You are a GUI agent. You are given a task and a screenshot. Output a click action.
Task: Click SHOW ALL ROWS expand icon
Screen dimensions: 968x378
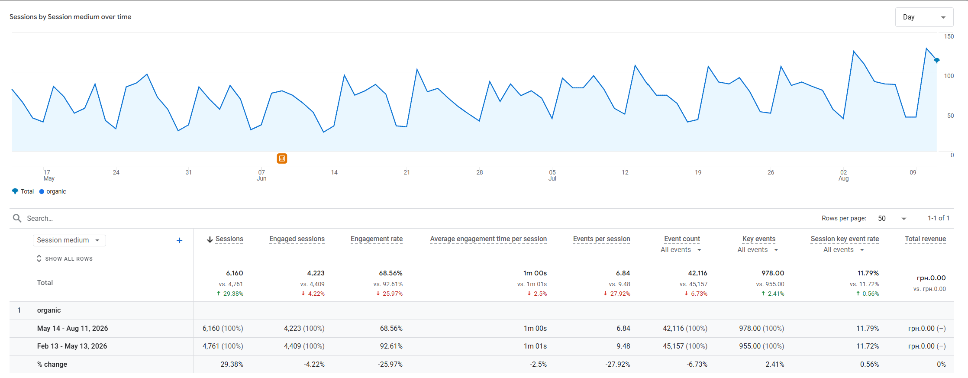[x=39, y=258]
